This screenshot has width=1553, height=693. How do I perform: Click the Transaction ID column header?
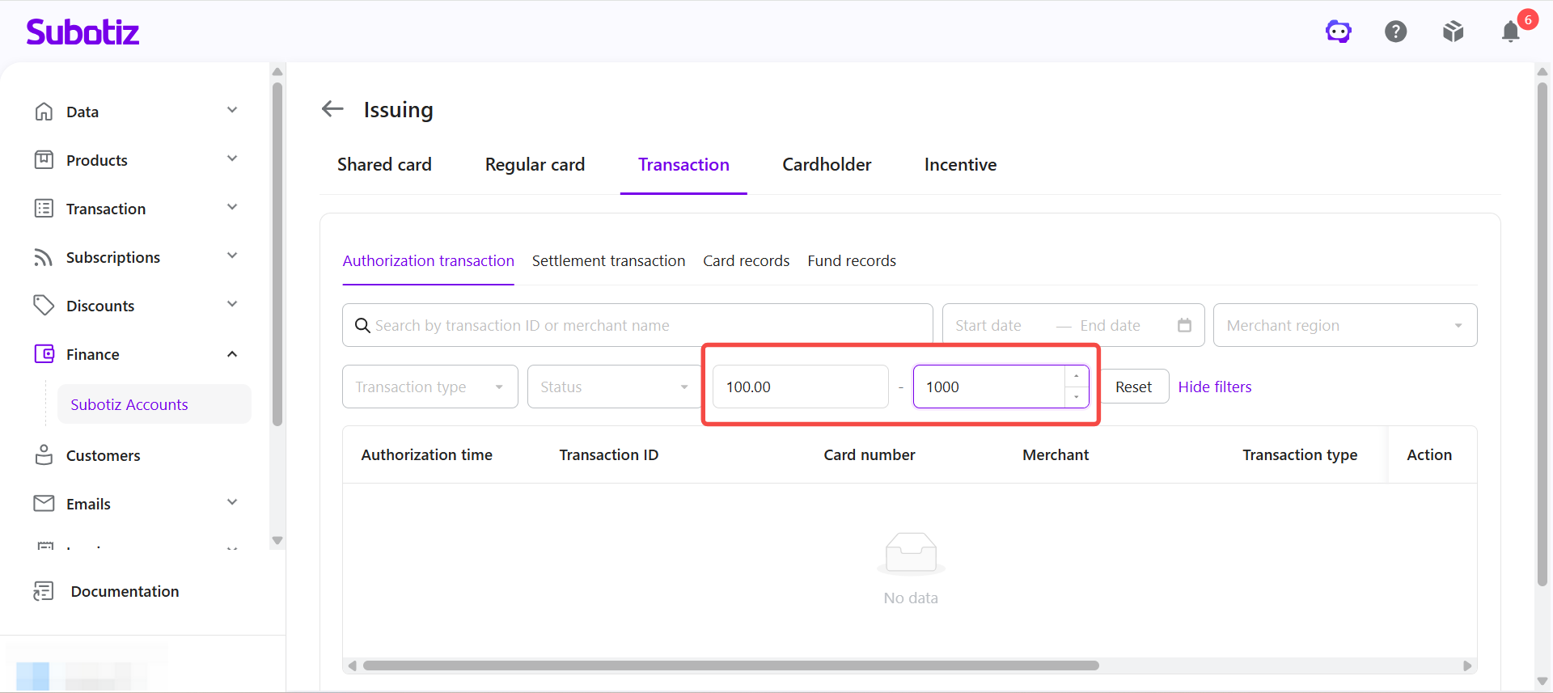[x=609, y=455]
